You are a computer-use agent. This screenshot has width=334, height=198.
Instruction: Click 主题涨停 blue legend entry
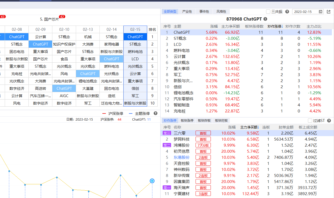click(x=139, y=113)
